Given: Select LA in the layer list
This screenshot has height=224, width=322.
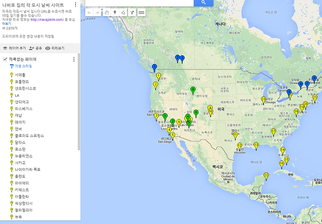Looking at the screenshot, I should pyautogui.click(x=17, y=95).
